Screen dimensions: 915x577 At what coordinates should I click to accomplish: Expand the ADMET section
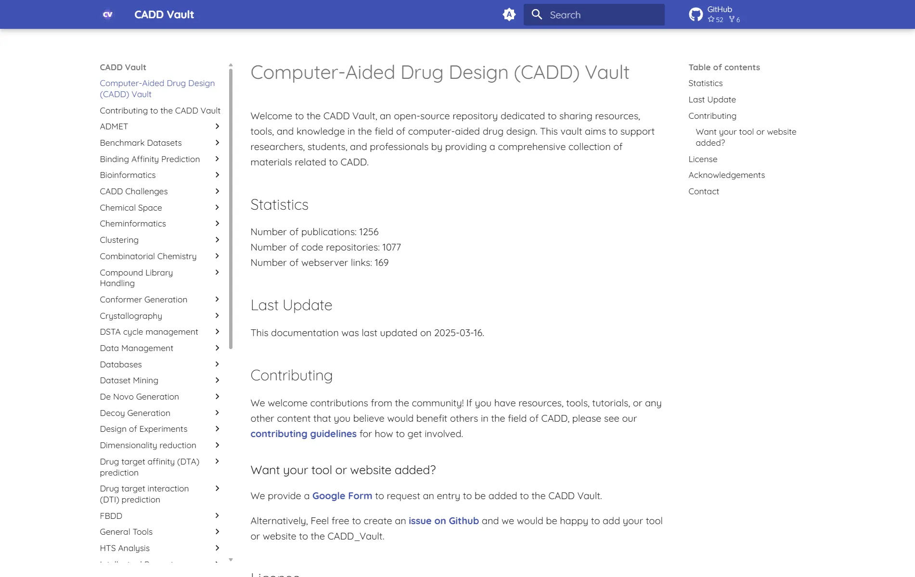click(218, 126)
